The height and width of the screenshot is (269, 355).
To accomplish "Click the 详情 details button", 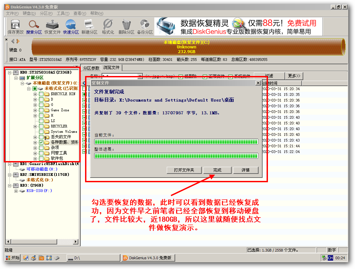I will [246, 170].
